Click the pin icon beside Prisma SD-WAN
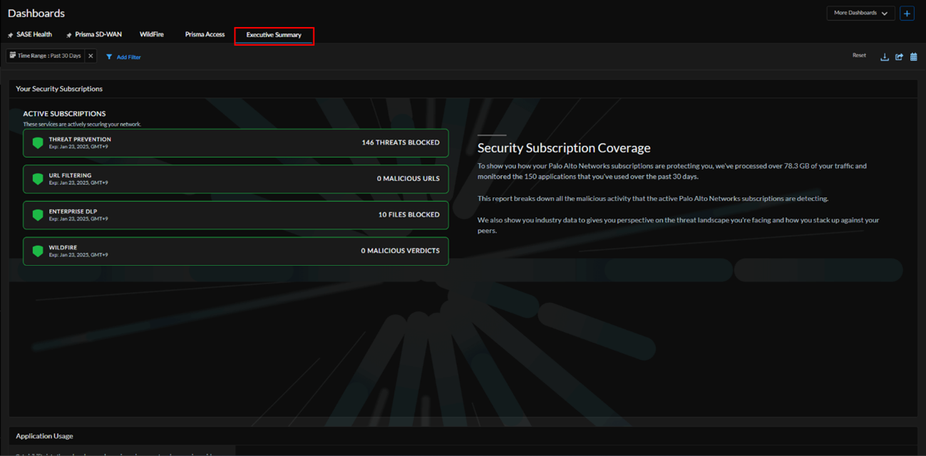The image size is (926, 456). tap(69, 35)
